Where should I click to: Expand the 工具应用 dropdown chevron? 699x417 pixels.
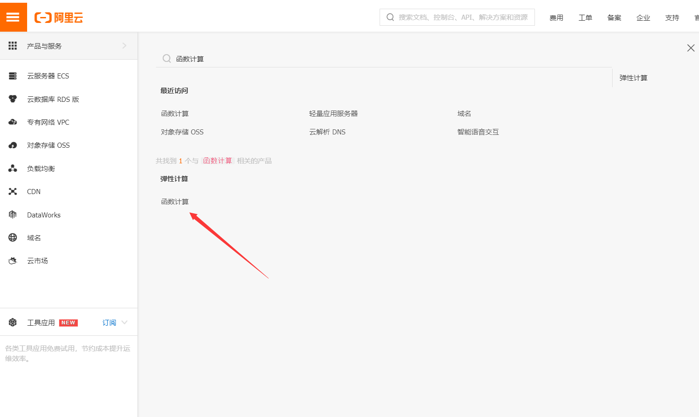(125, 322)
